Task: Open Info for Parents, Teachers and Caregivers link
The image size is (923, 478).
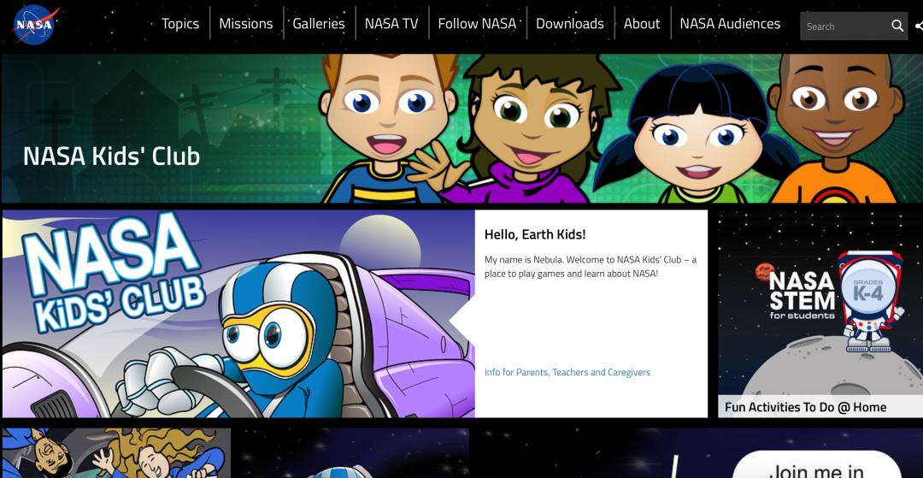Action: [x=567, y=372]
